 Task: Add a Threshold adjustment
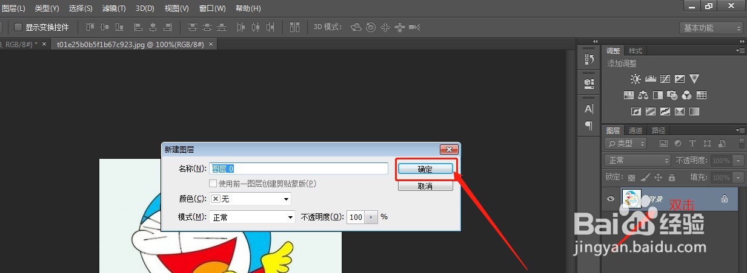(x=665, y=112)
